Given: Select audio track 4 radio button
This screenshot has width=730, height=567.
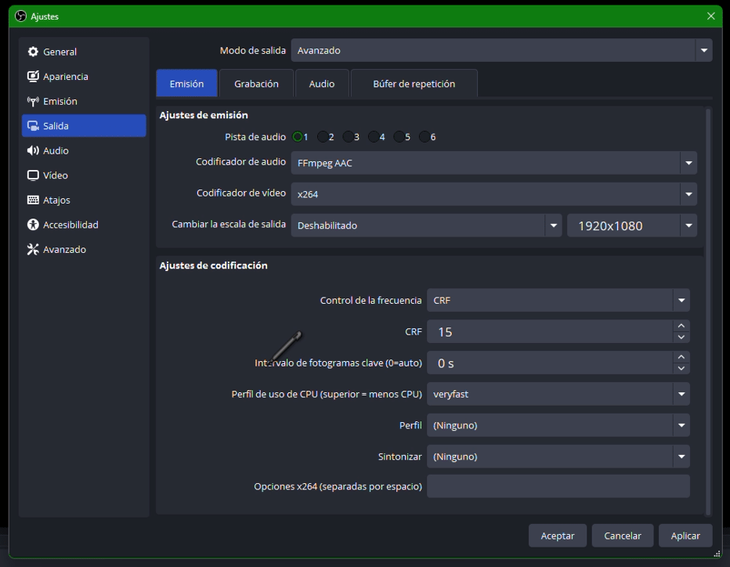Looking at the screenshot, I should [374, 137].
